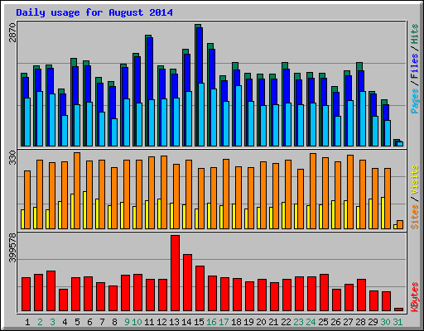This screenshot has height=331, width=424.
Task: Click day 10 on the x-axis
Action: click(x=137, y=322)
